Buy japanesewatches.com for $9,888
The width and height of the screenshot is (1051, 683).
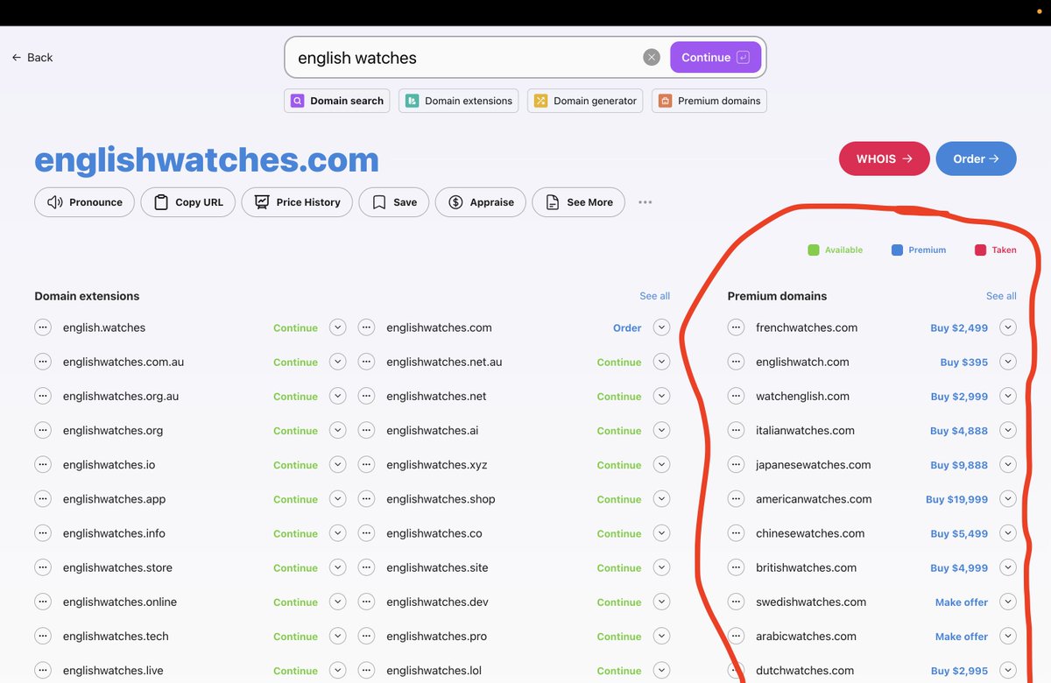[x=959, y=465]
